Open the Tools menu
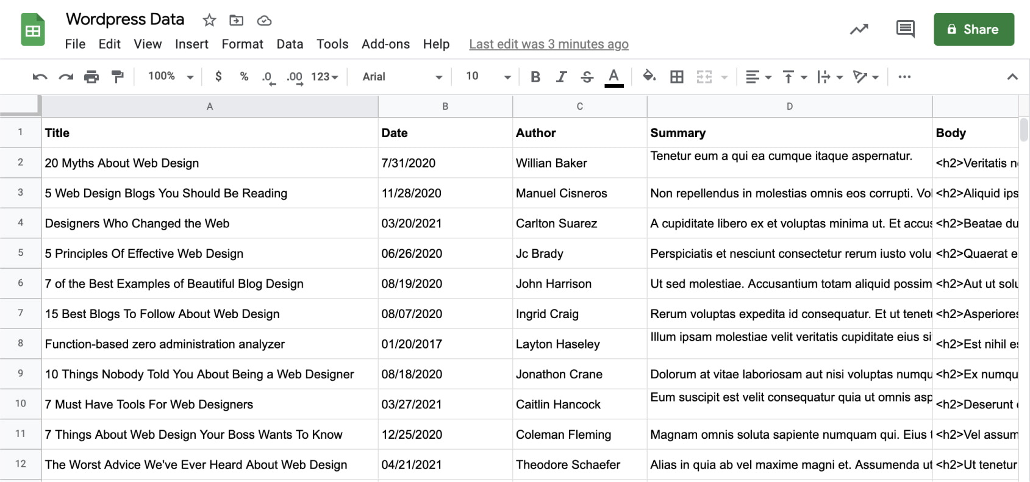Viewport: 1030px width, 482px height. 332,44
